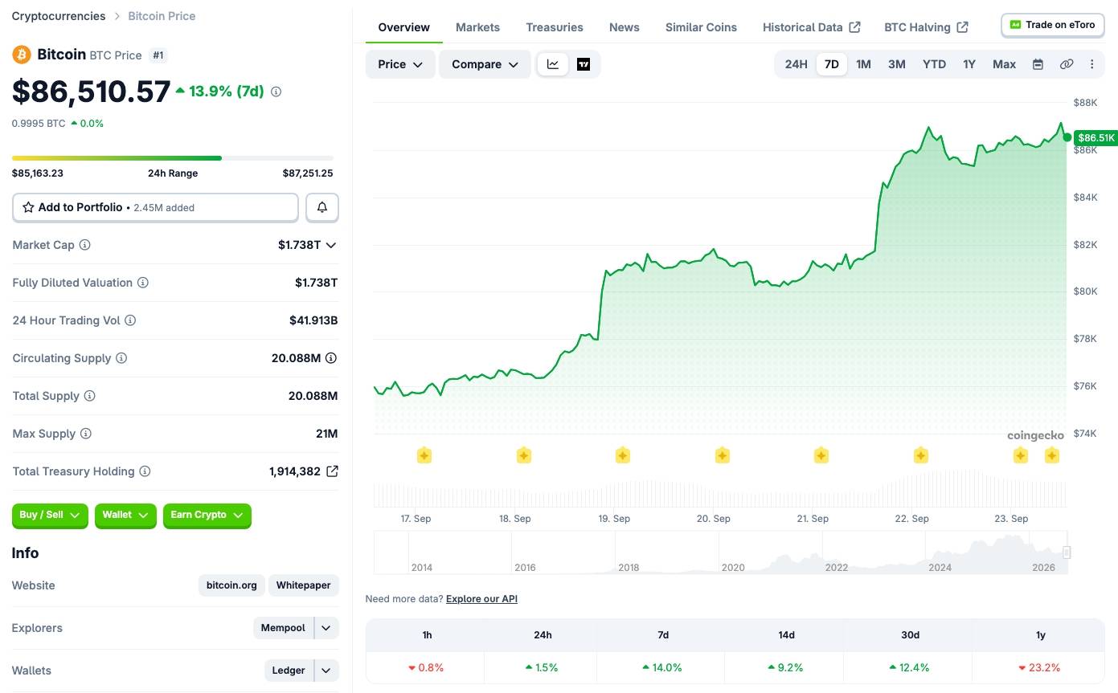Select the YTD time range
This screenshot has width=1118, height=693.
coord(934,64)
